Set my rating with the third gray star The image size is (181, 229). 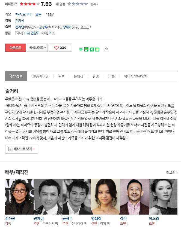click(78, 4)
